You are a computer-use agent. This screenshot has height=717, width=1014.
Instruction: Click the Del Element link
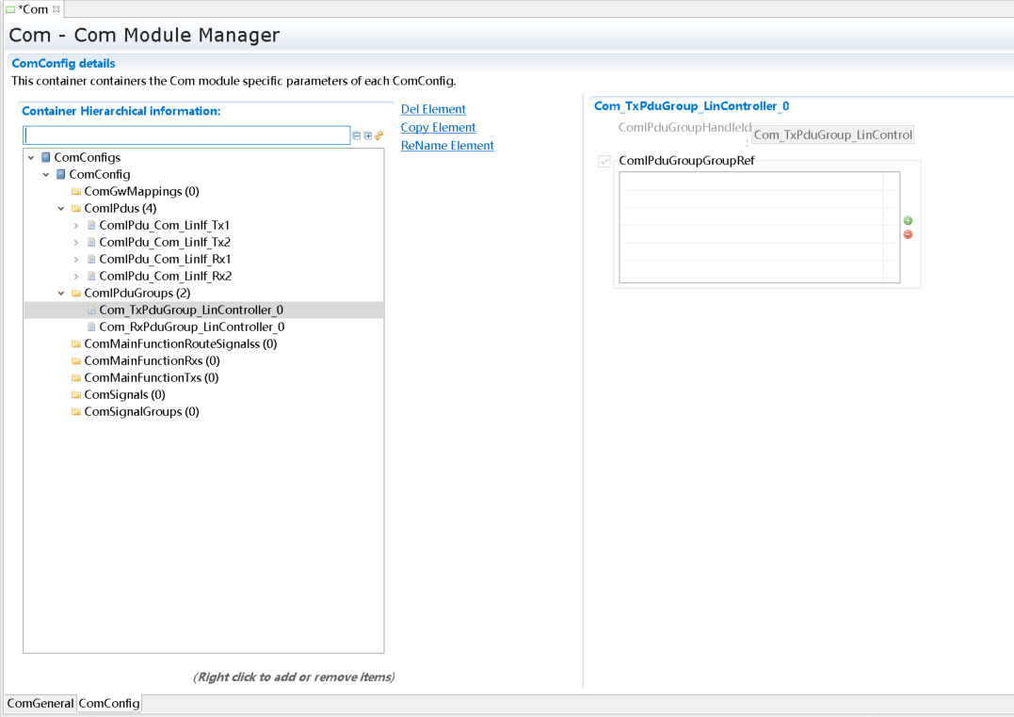[433, 109]
